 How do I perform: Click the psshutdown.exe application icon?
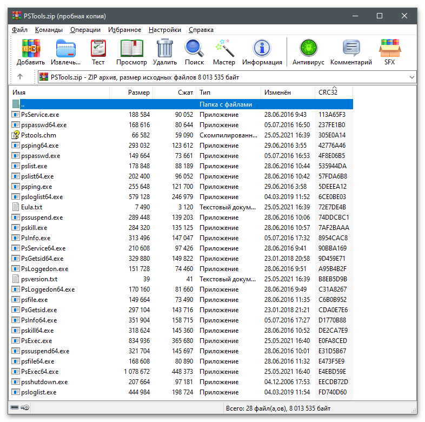[x=16, y=381]
